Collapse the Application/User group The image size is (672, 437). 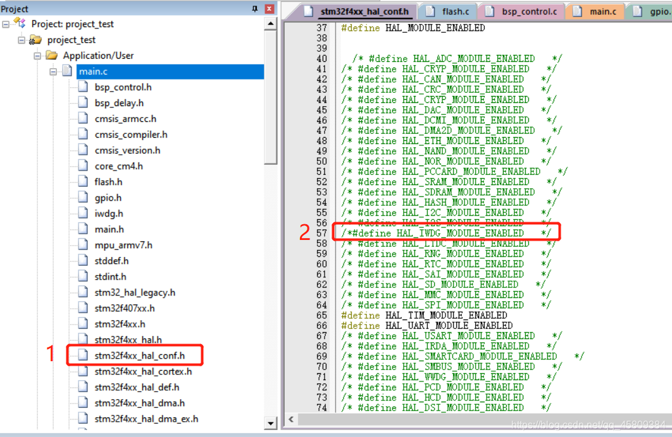click(38, 55)
